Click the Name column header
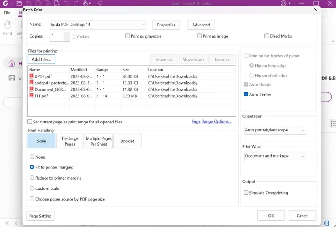336x227 pixels. click(49, 70)
